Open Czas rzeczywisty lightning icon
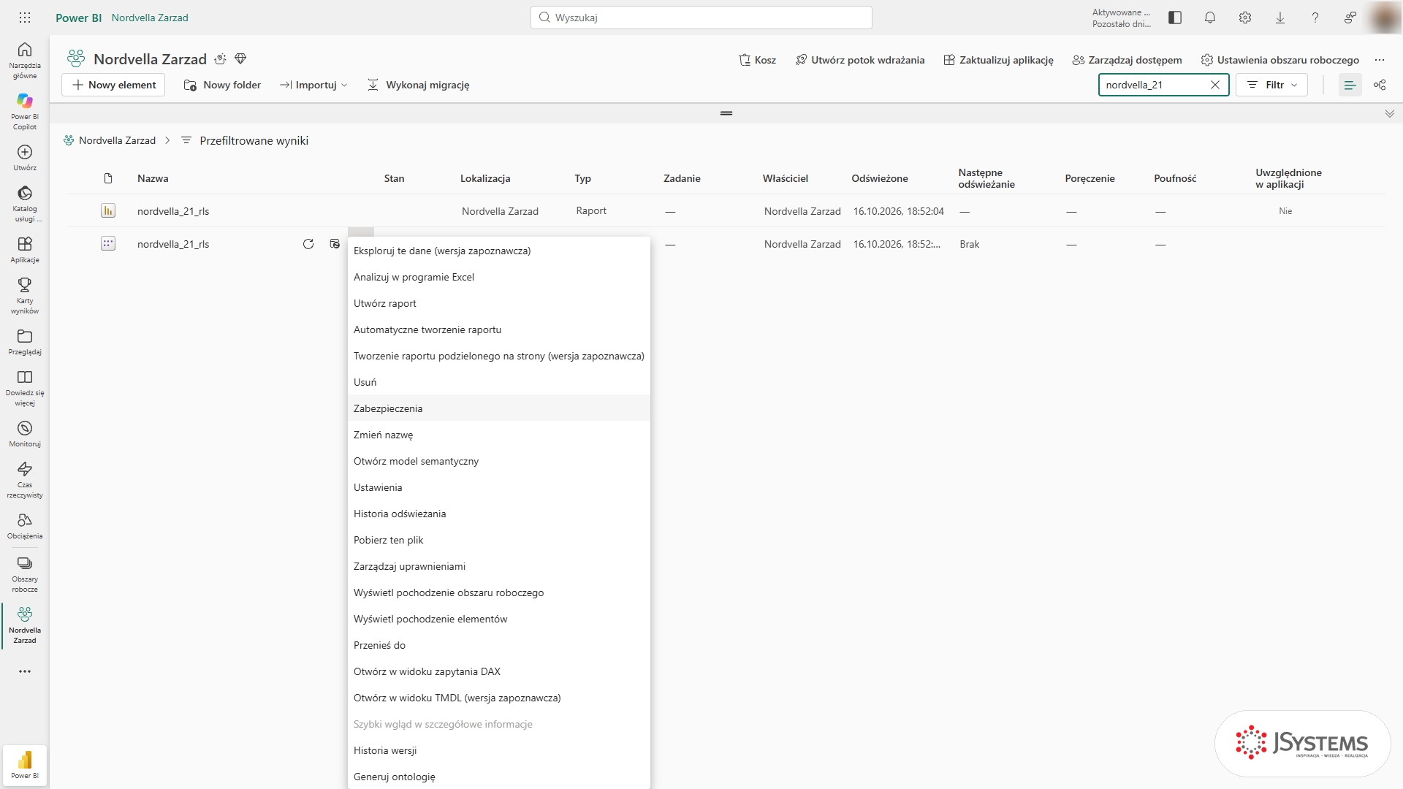This screenshot has width=1403, height=789. (x=25, y=469)
